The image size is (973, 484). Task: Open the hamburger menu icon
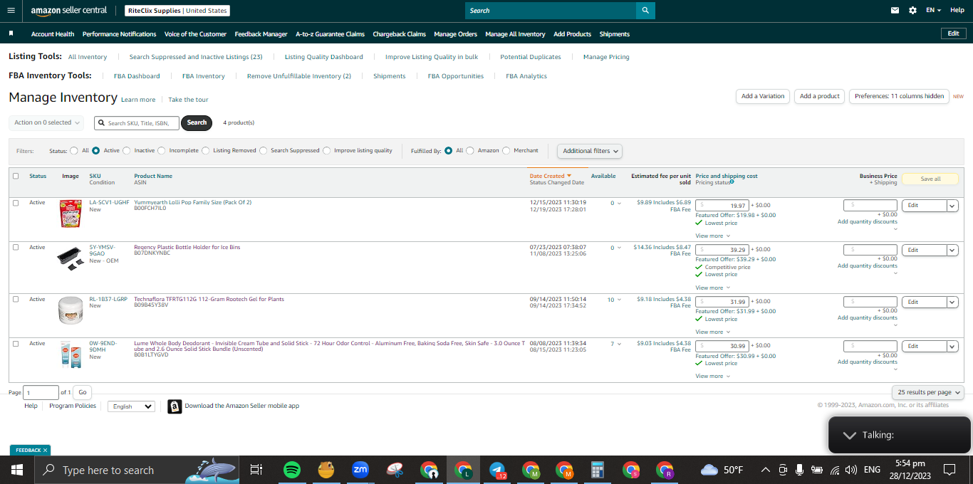click(x=11, y=11)
